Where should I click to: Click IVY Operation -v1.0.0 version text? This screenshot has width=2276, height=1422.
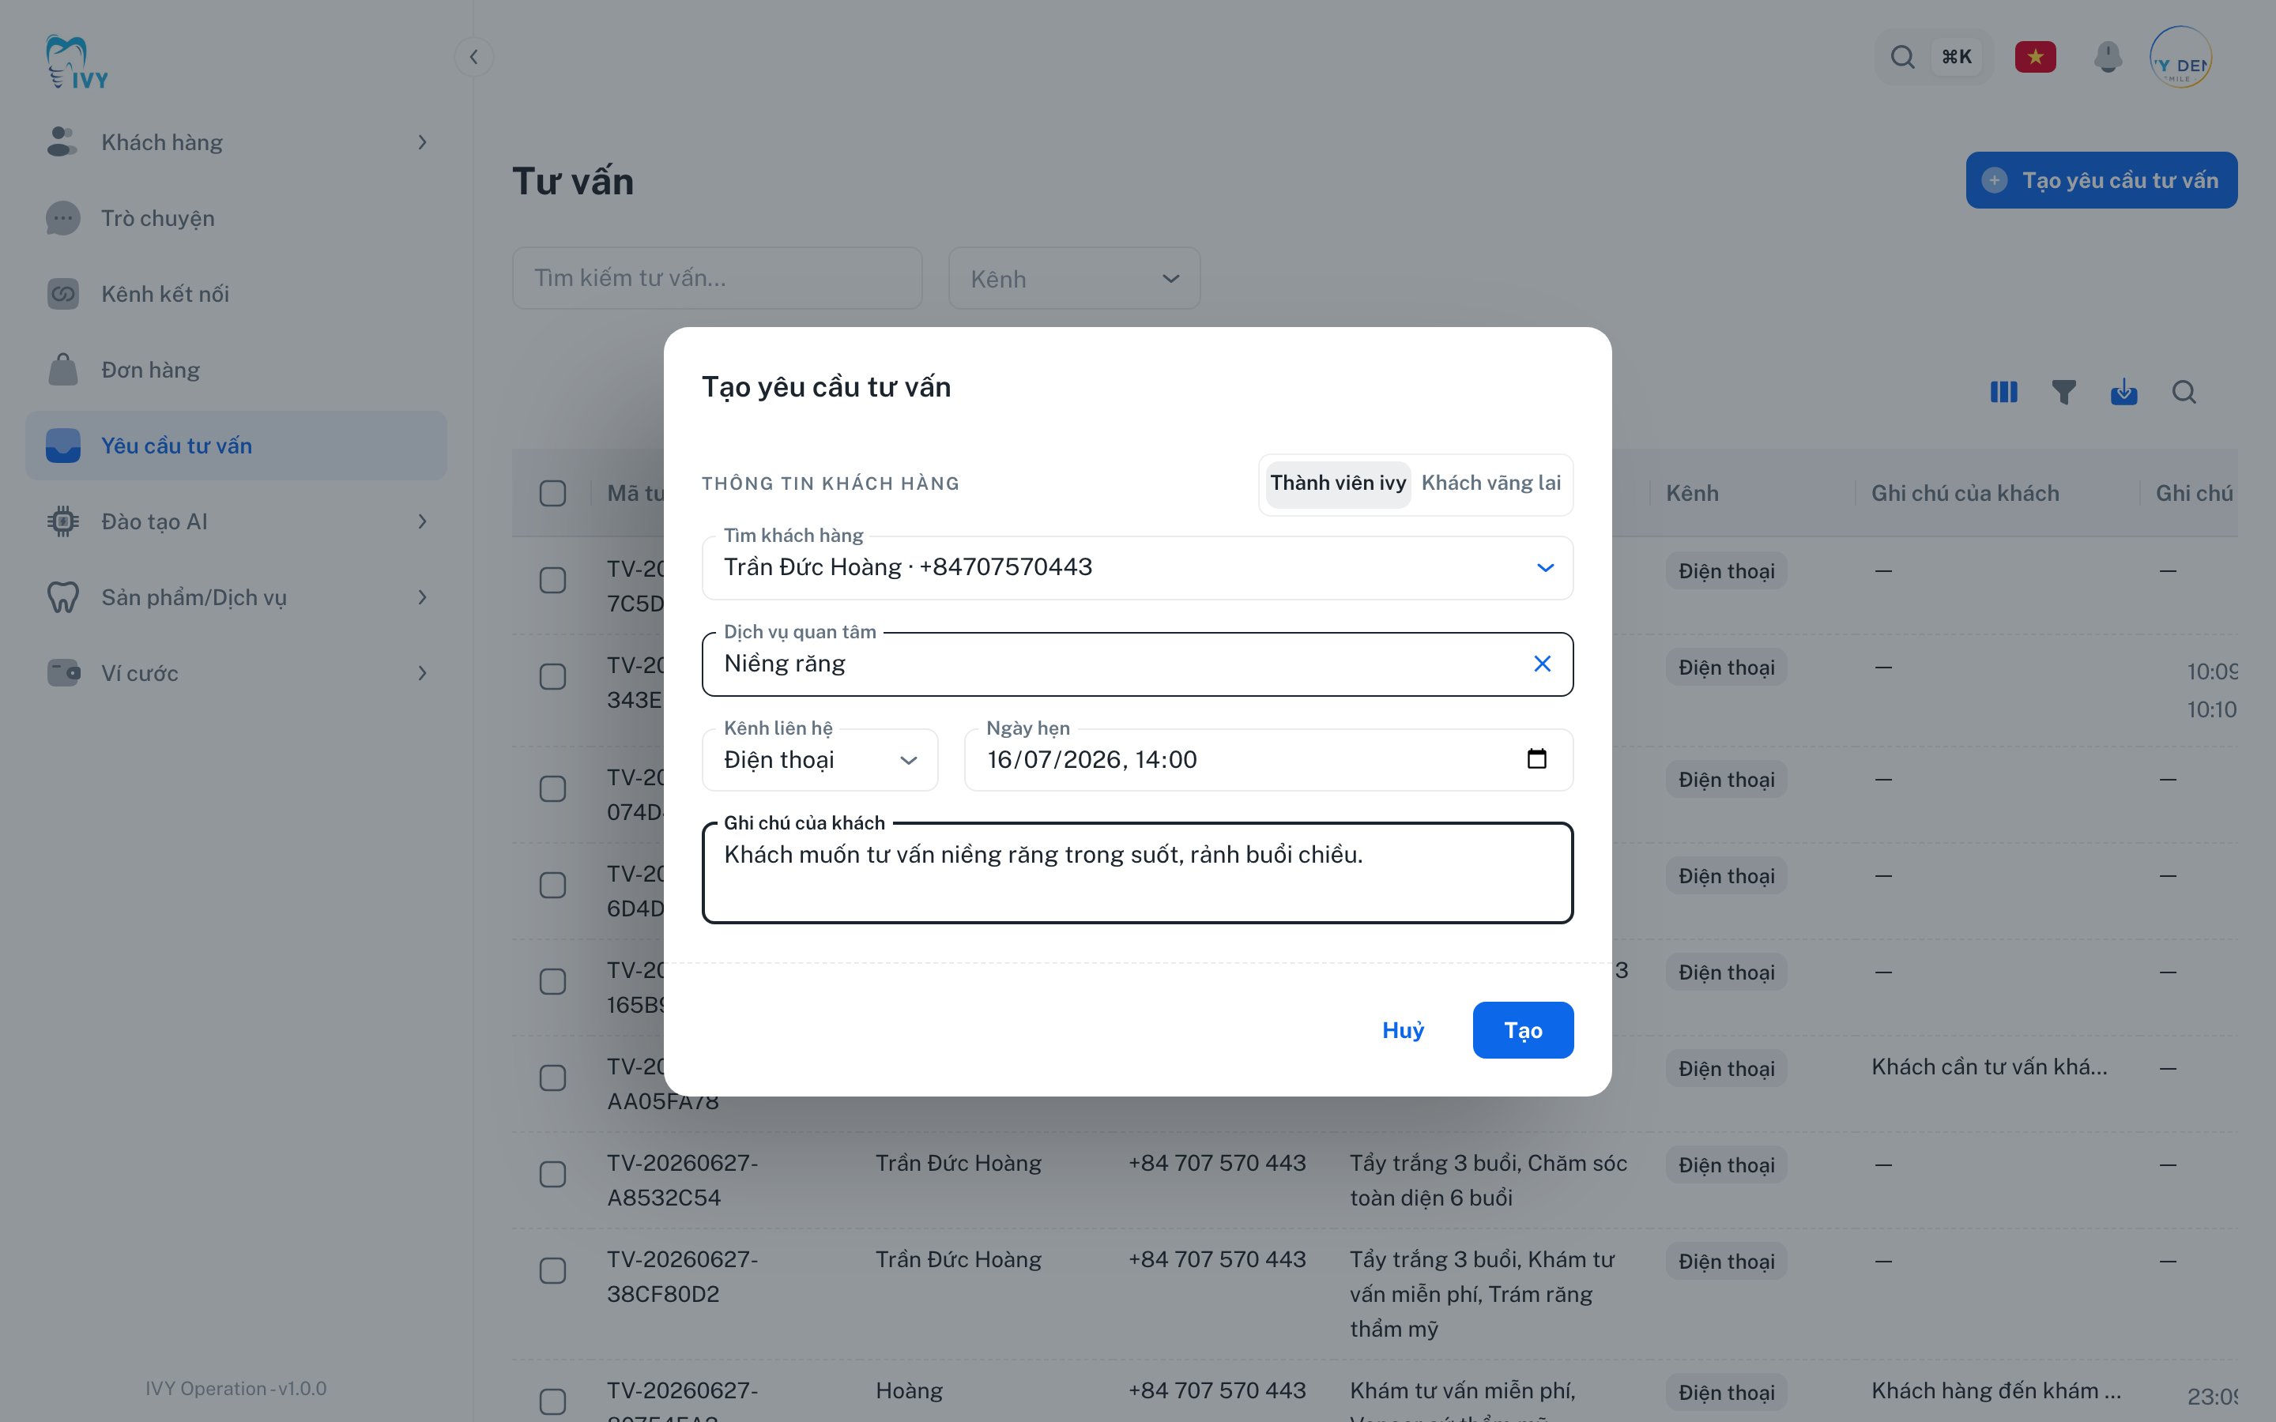point(236,1389)
